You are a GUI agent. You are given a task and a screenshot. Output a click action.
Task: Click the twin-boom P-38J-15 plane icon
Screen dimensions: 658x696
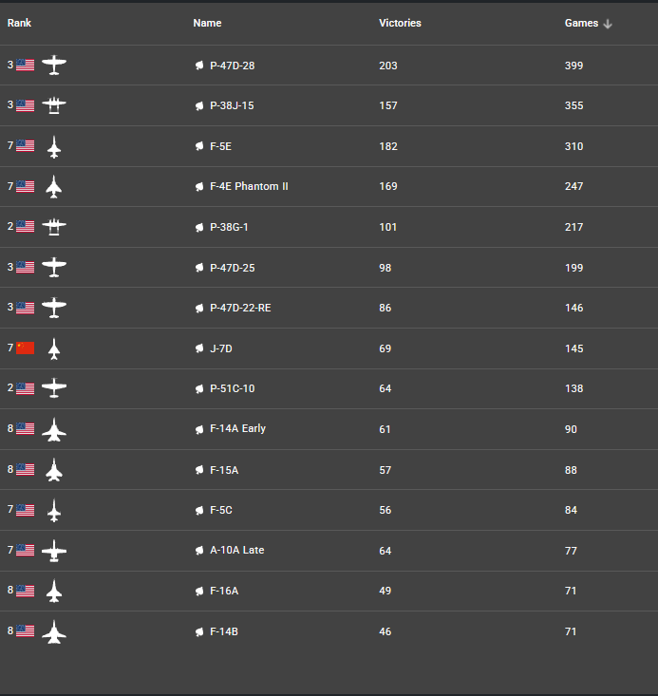54,105
